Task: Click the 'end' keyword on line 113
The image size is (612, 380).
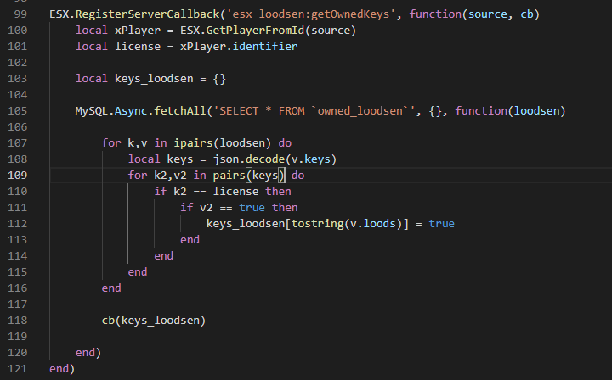Action: point(190,240)
